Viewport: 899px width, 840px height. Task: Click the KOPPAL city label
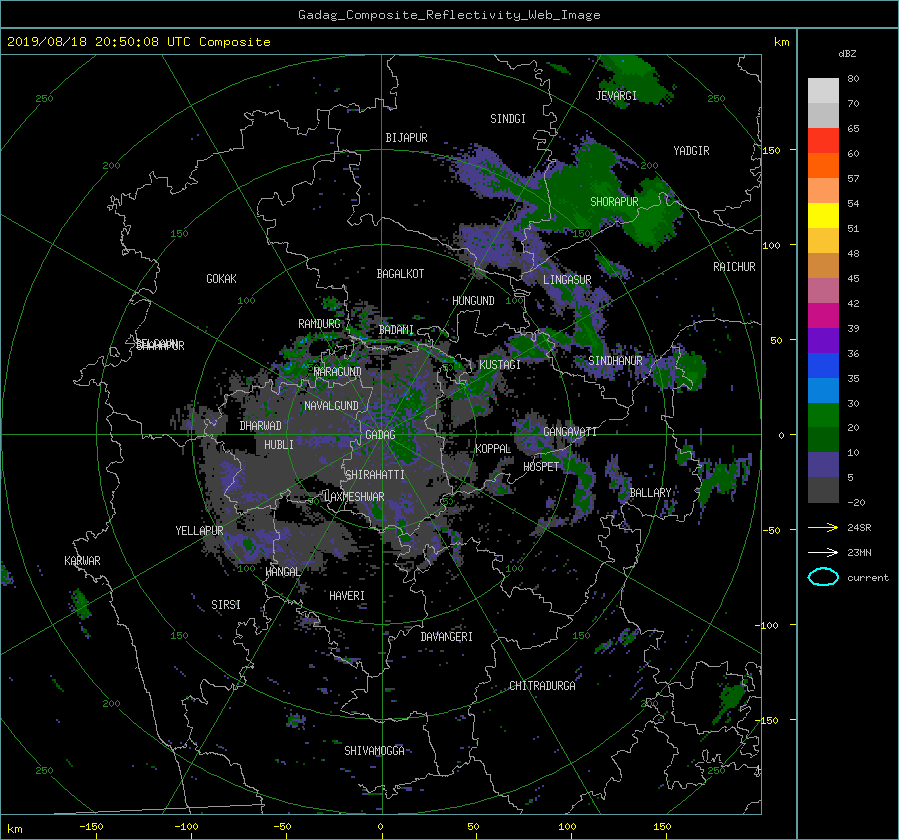tap(493, 448)
